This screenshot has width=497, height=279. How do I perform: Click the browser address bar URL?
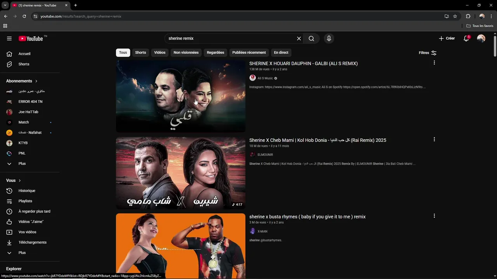[x=81, y=16]
